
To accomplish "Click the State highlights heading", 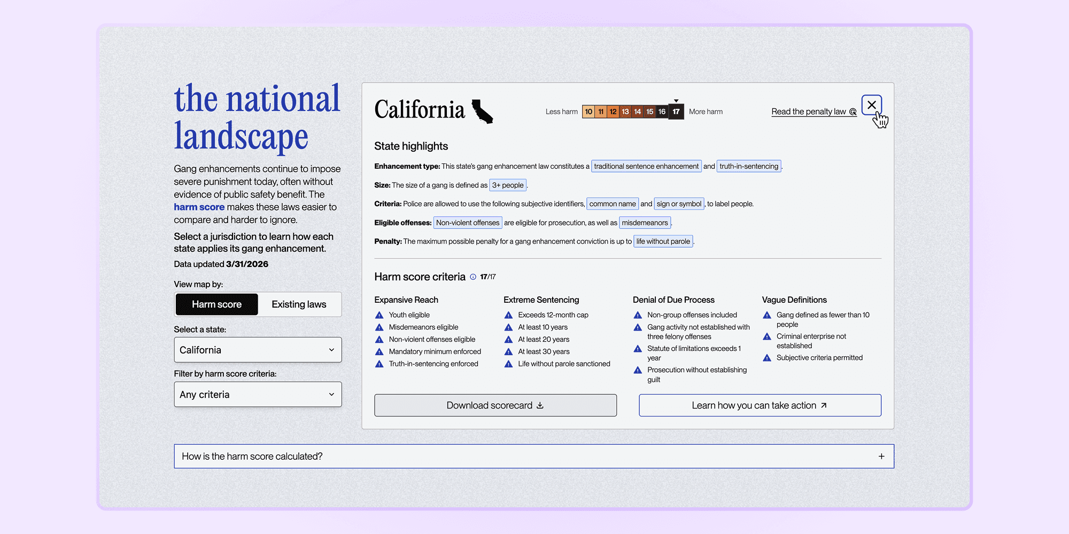I will click(x=411, y=146).
